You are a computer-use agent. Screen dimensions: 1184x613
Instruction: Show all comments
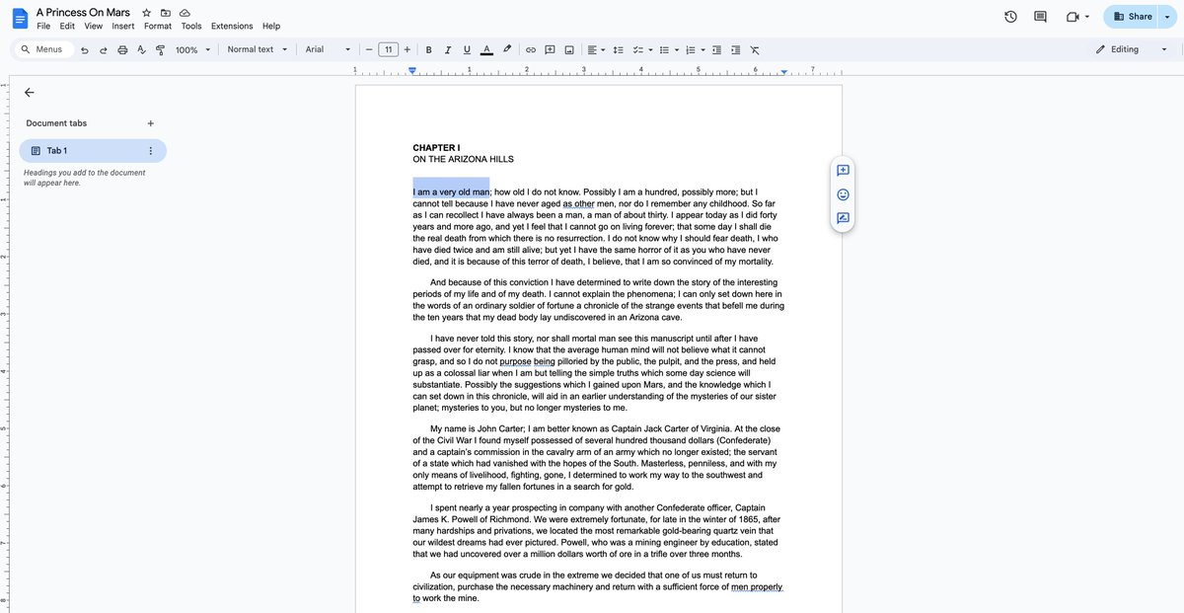pyautogui.click(x=1040, y=17)
